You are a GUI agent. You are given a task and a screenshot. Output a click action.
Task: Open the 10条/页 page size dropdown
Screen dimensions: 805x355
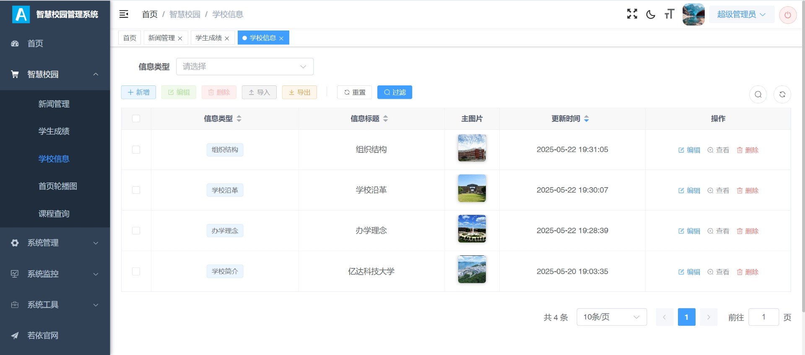click(x=611, y=317)
